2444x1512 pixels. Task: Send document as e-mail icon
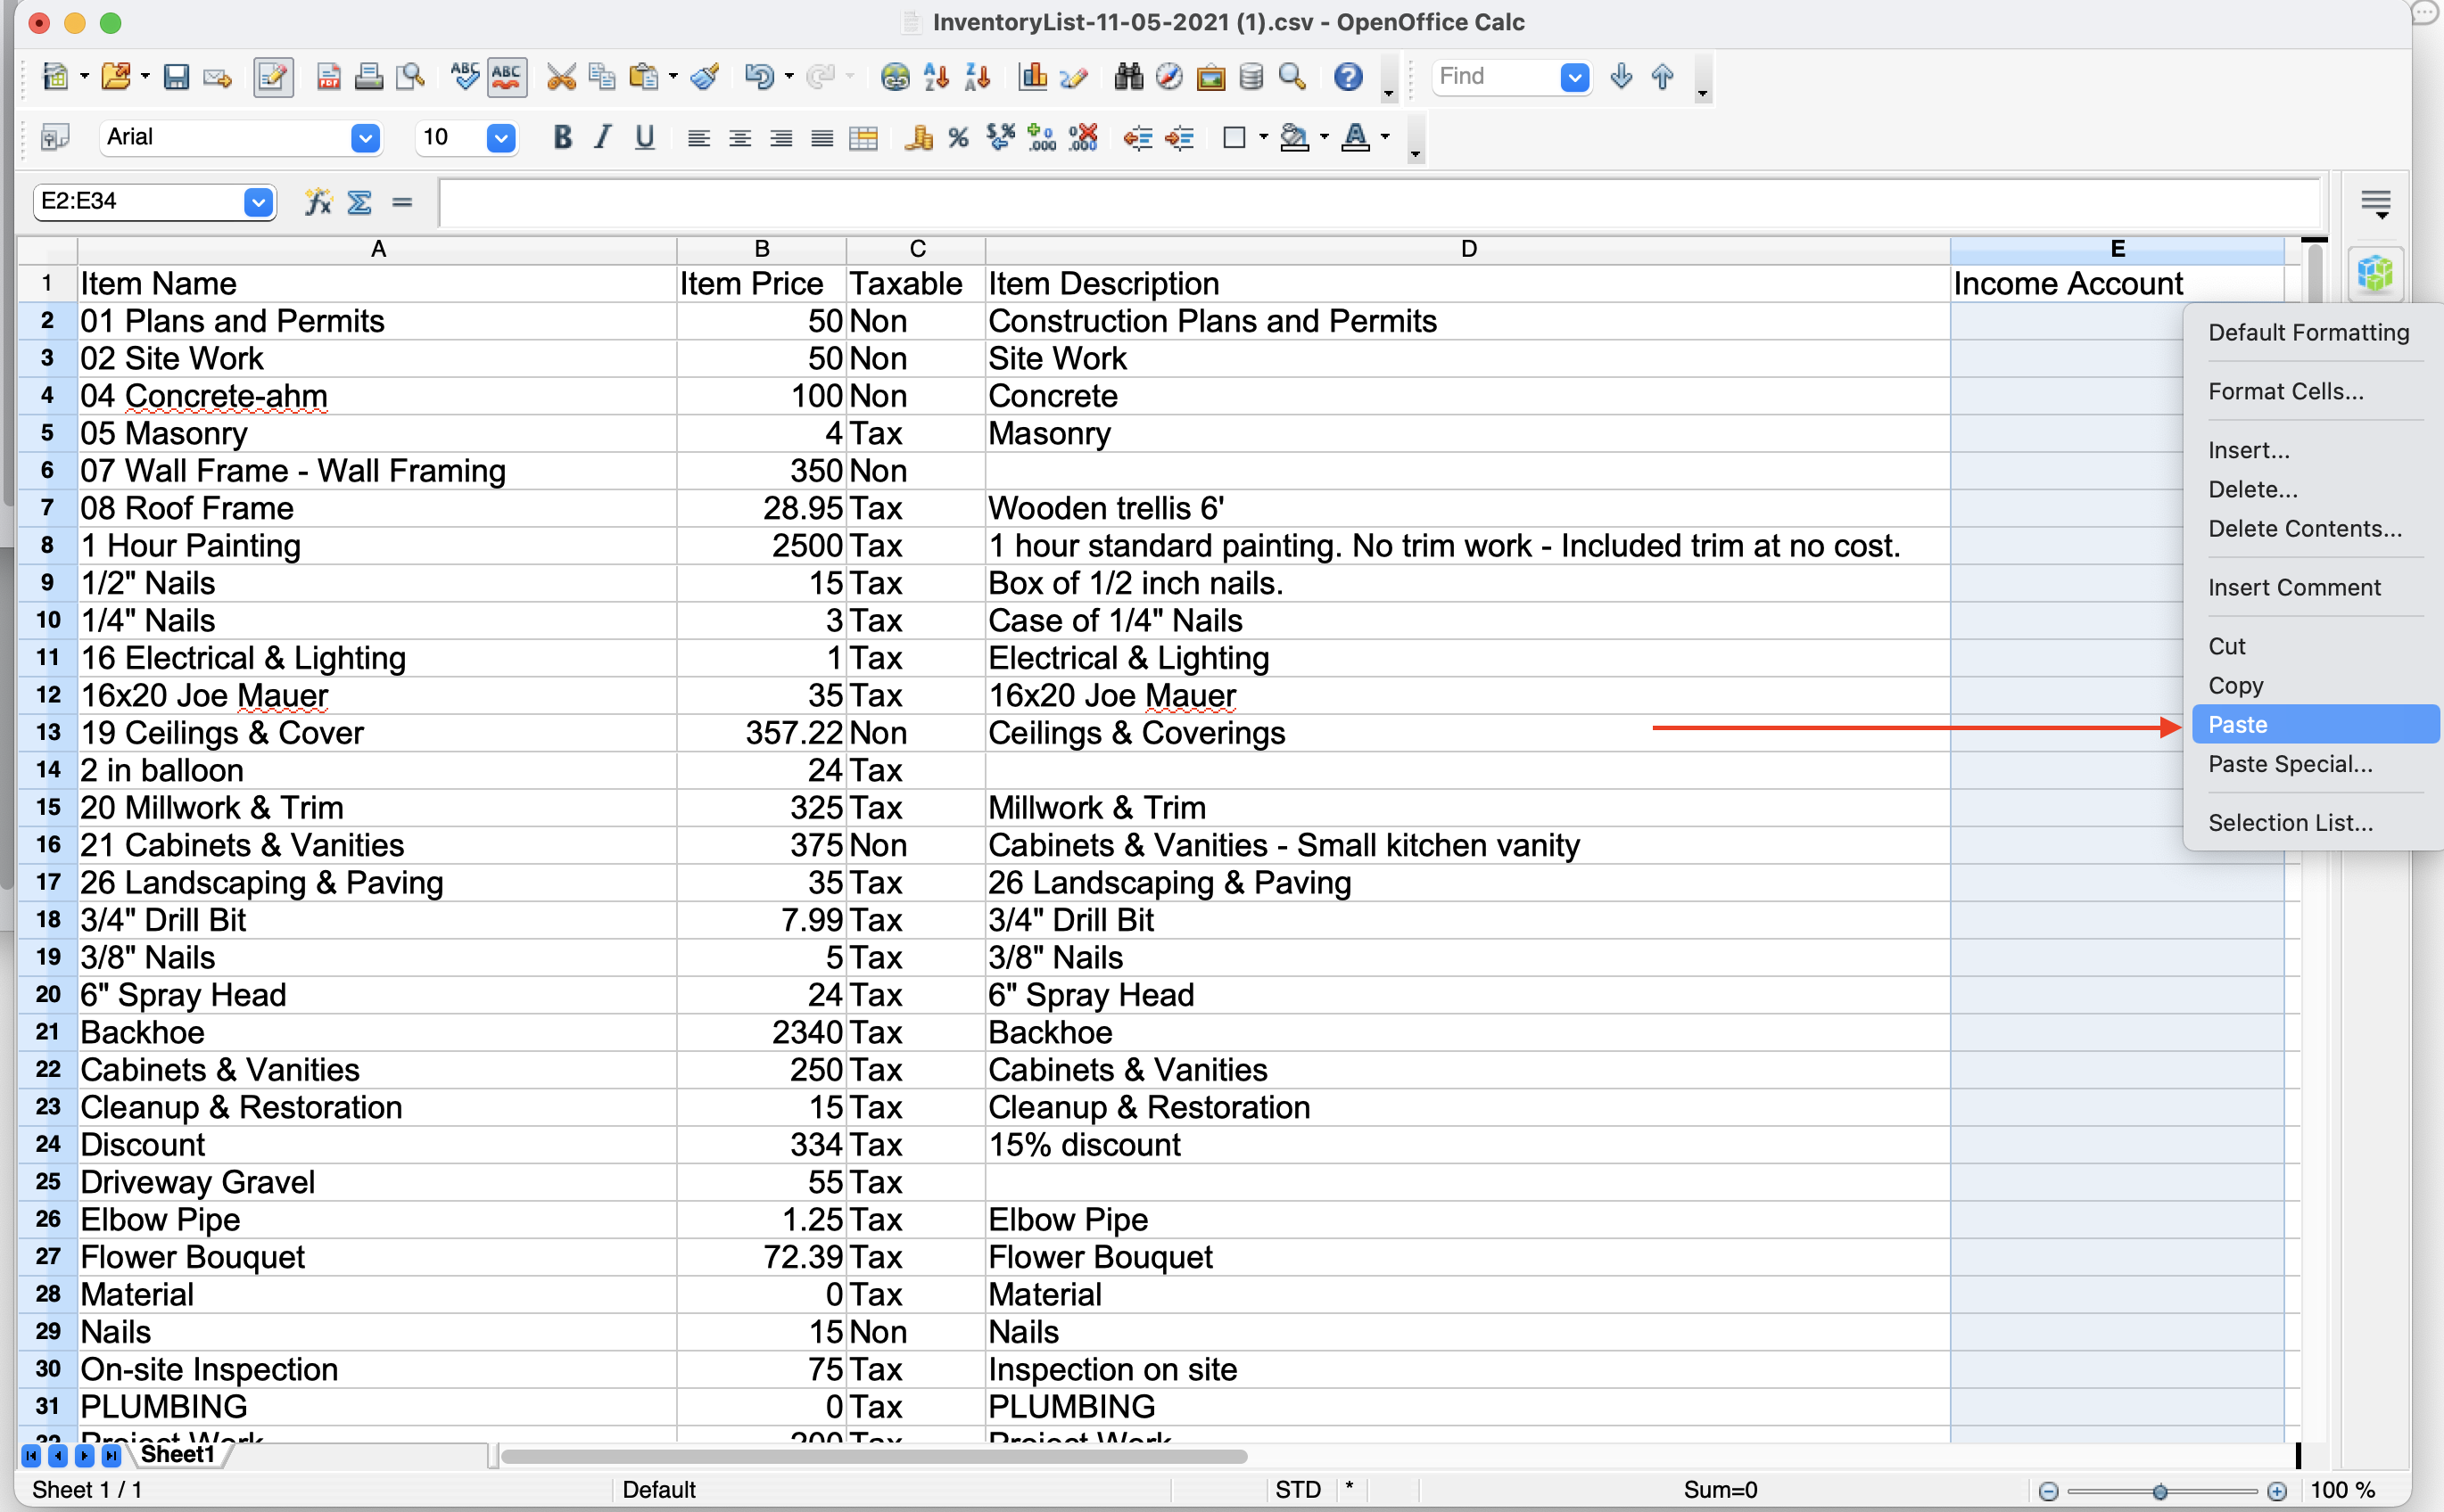pos(217,77)
